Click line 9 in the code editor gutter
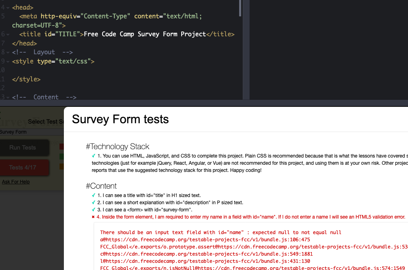The width and height of the screenshot is (408, 270). [x=2, y=61]
